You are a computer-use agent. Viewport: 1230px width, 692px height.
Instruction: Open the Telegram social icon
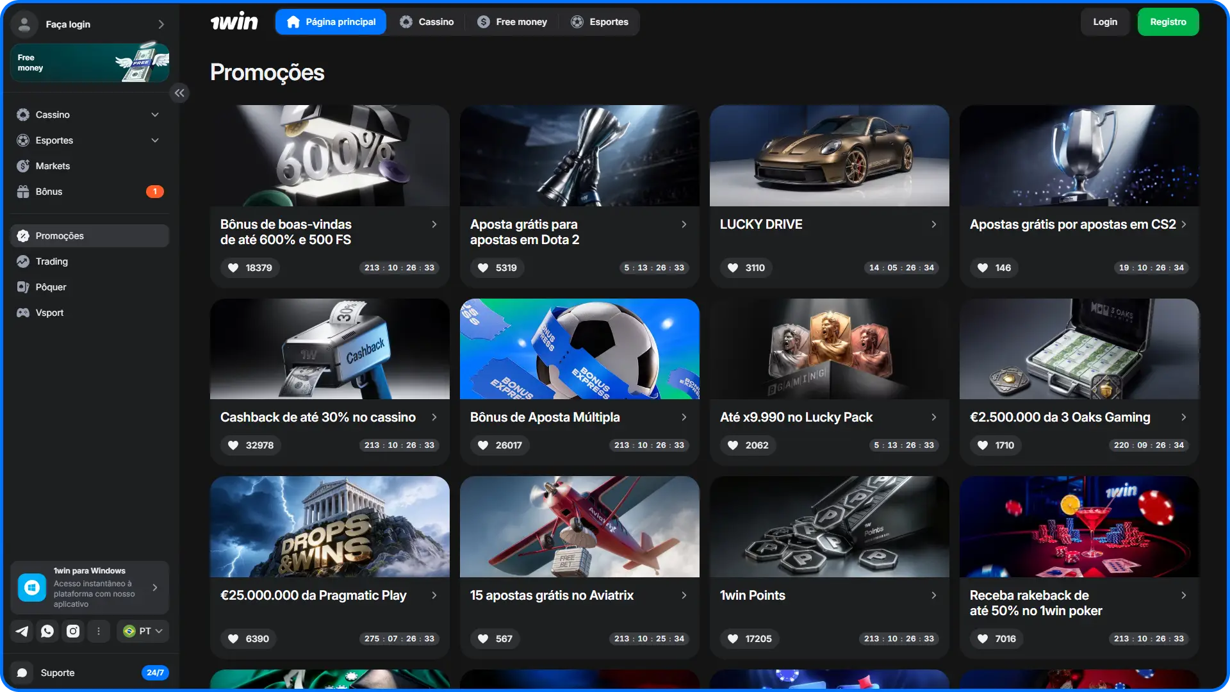click(22, 631)
